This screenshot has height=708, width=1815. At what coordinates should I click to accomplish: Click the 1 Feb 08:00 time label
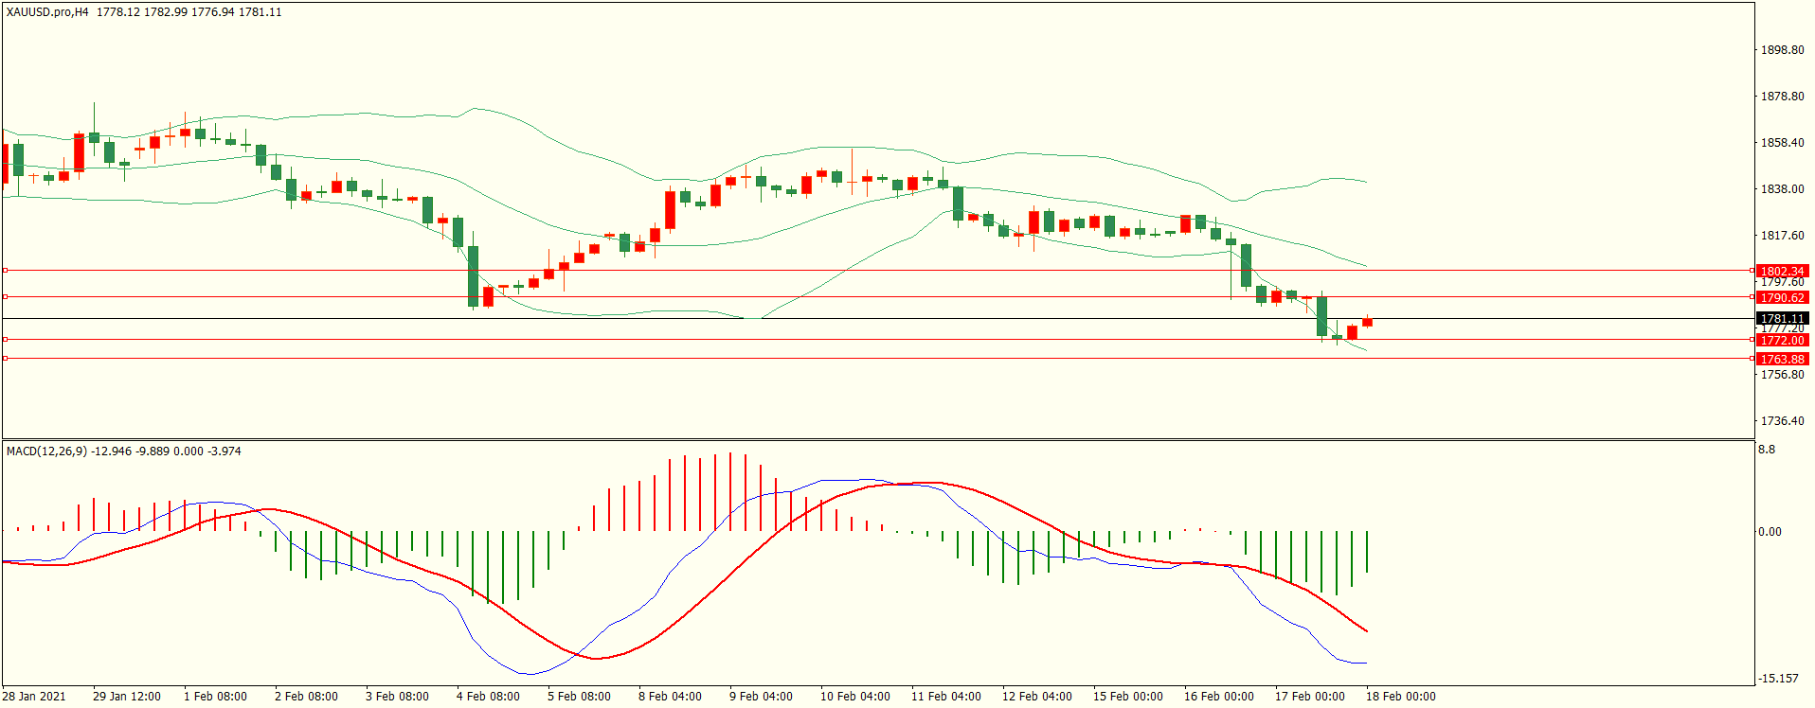coord(215,697)
